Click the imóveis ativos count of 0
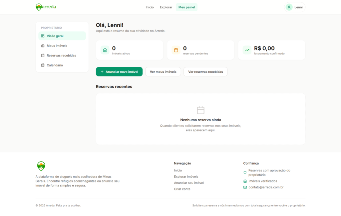Viewport: 341px width, 216px height. point(114,48)
